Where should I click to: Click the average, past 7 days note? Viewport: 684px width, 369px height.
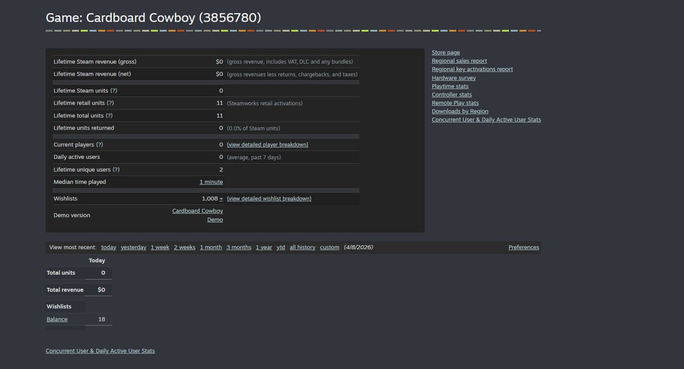click(254, 157)
